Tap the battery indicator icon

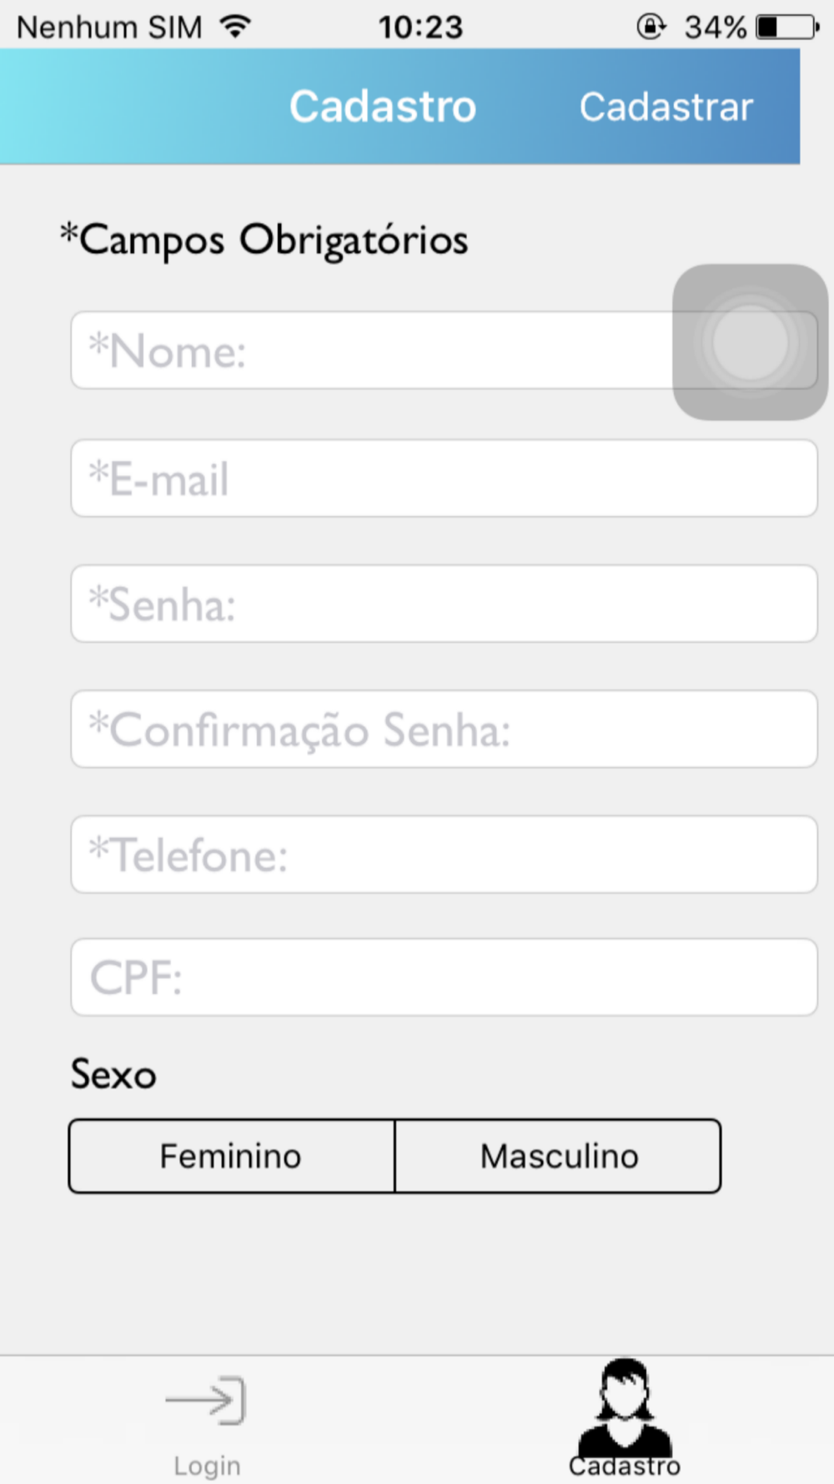(787, 27)
